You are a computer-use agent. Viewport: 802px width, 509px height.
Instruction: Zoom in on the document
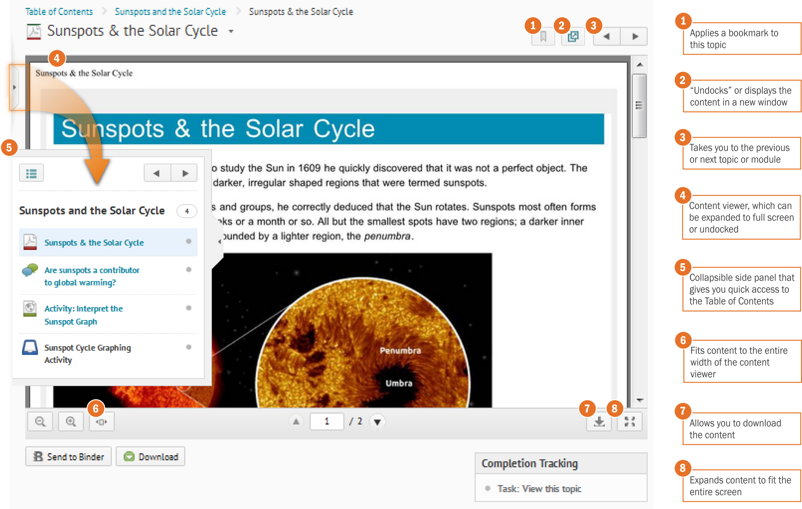[71, 422]
